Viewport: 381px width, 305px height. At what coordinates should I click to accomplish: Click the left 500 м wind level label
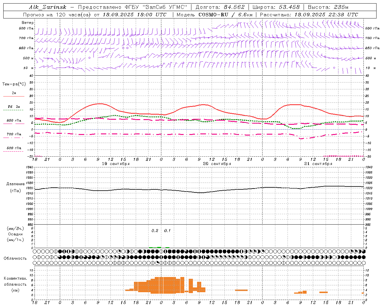coord(28,58)
